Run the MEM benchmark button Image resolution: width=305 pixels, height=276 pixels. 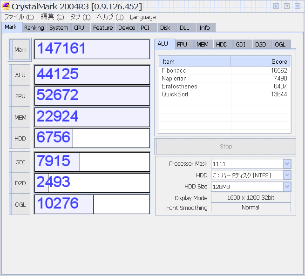[x=20, y=117]
